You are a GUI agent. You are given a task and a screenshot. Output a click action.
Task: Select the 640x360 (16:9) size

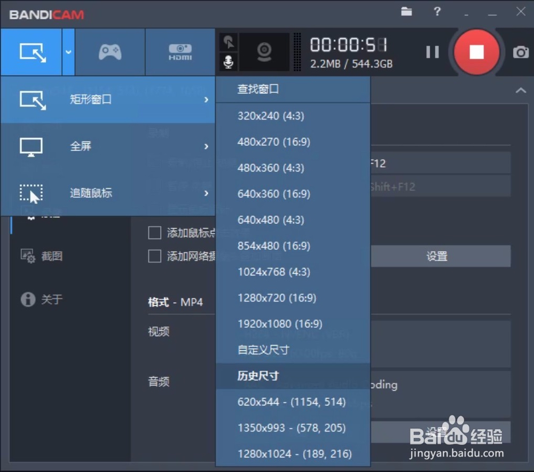293,194
